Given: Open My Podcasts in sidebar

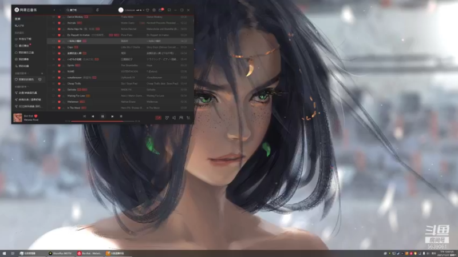Looking at the screenshot, I should click(22, 59).
